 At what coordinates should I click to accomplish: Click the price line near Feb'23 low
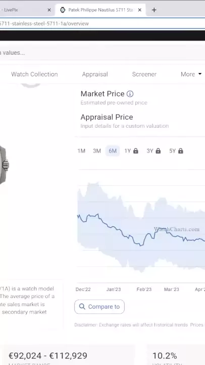[140, 245]
